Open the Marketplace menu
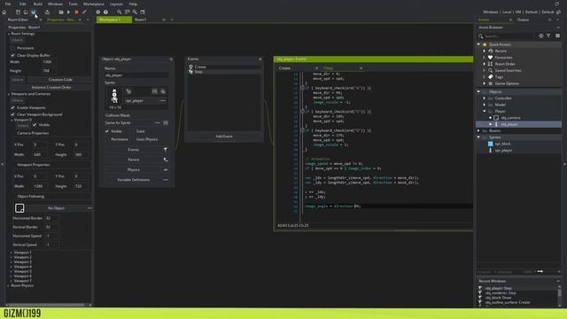The image size is (567, 319). pos(94,4)
